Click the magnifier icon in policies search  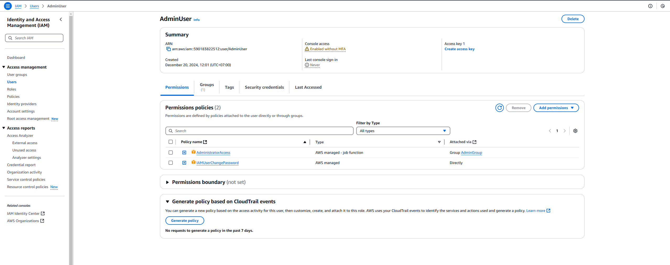click(171, 131)
